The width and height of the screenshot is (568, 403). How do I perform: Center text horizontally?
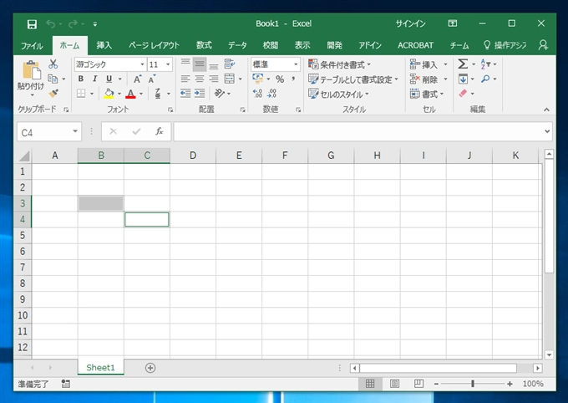[200, 79]
